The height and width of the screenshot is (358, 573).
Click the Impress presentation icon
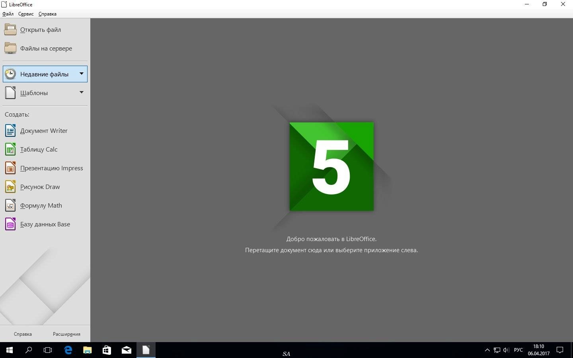tap(10, 168)
